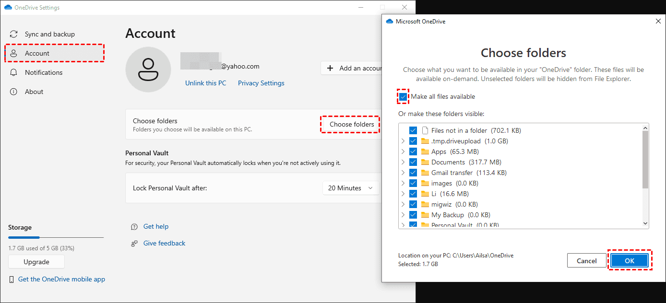Click the Give feedback icon
Image resolution: width=666 pixels, height=303 pixels.
(x=135, y=243)
